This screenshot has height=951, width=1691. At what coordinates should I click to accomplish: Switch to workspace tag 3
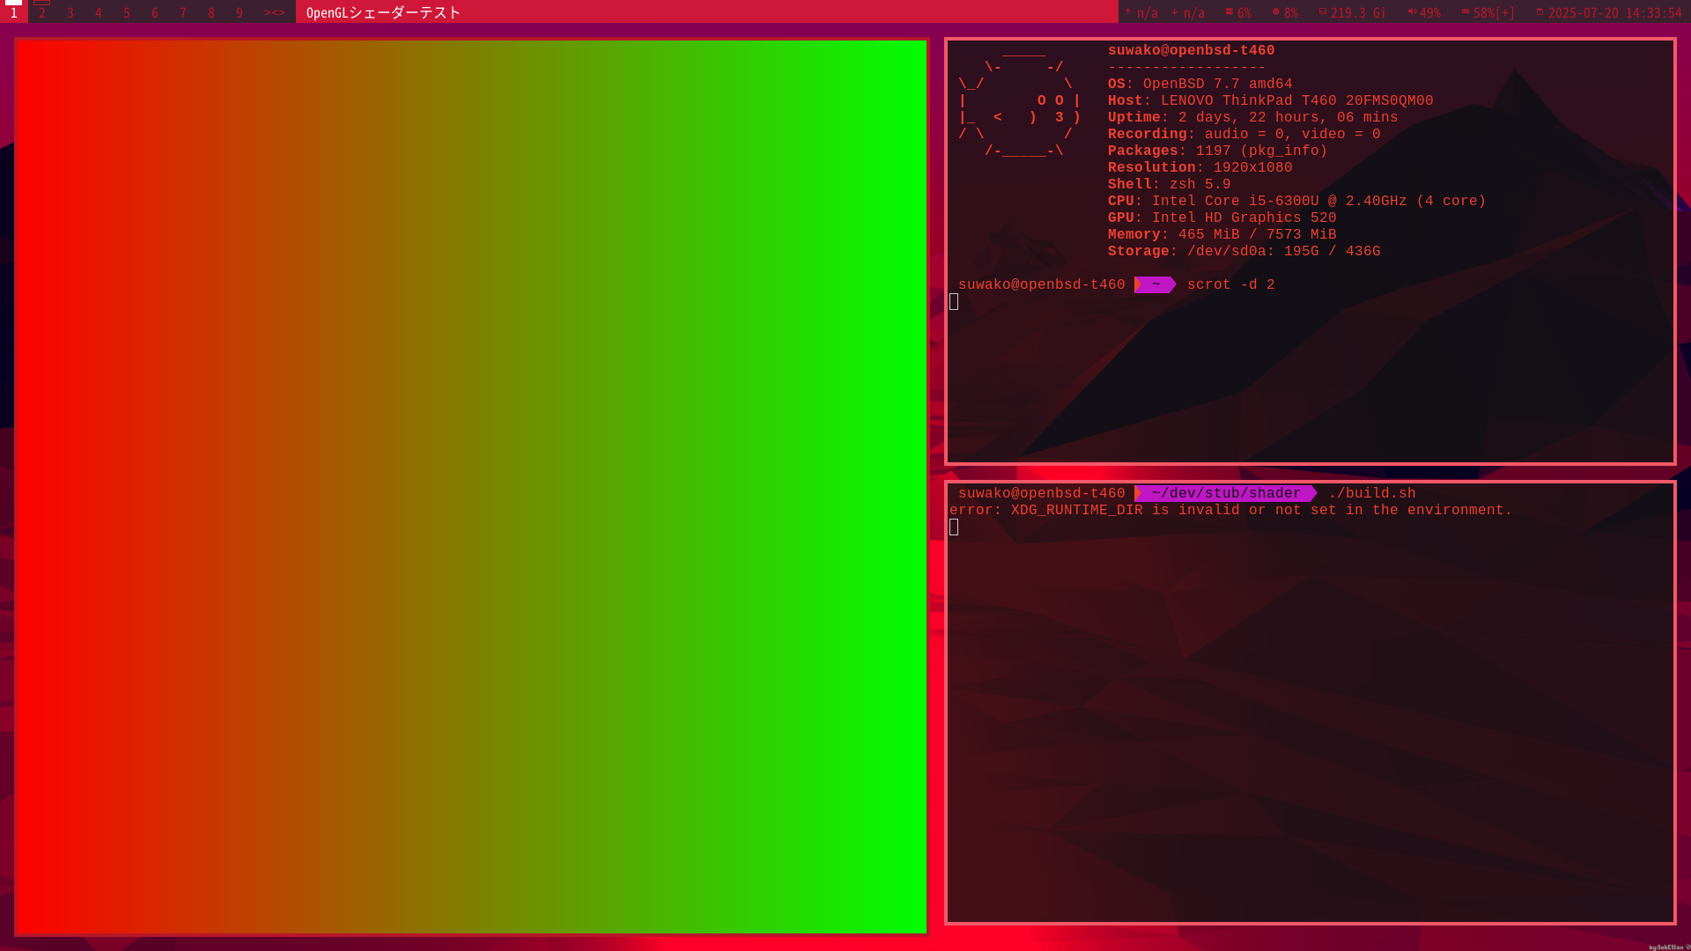click(x=70, y=12)
